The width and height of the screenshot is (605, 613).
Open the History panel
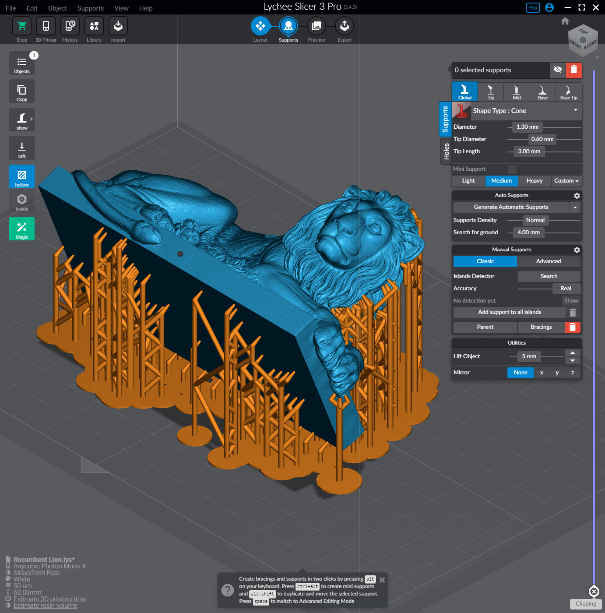pos(70,26)
